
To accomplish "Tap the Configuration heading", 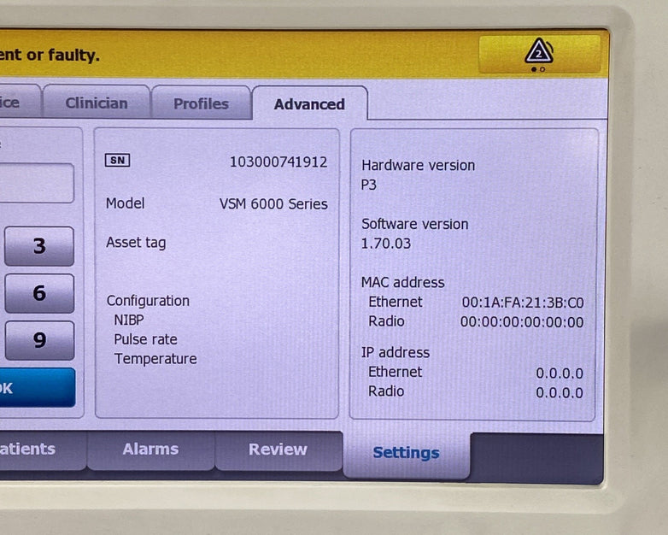I will coord(148,301).
